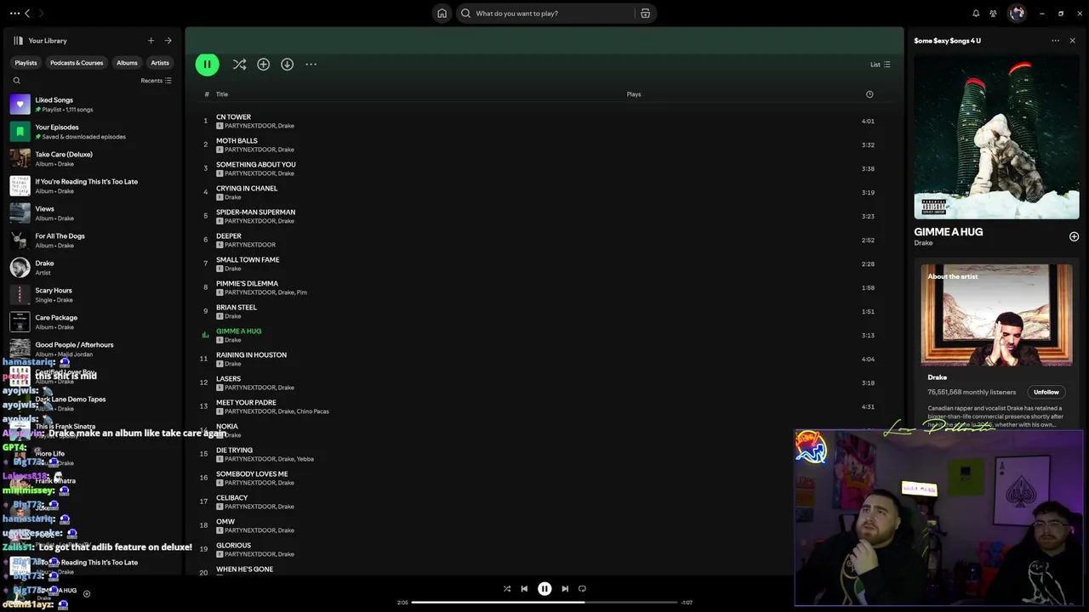Seek using the song progress bar
This screenshot has height=612, width=1089.
[x=544, y=602]
